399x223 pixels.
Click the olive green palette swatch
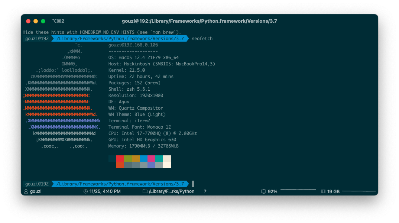pyautogui.click(x=128, y=159)
